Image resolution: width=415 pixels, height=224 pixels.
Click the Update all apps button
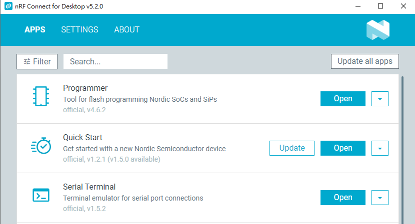tap(364, 61)
